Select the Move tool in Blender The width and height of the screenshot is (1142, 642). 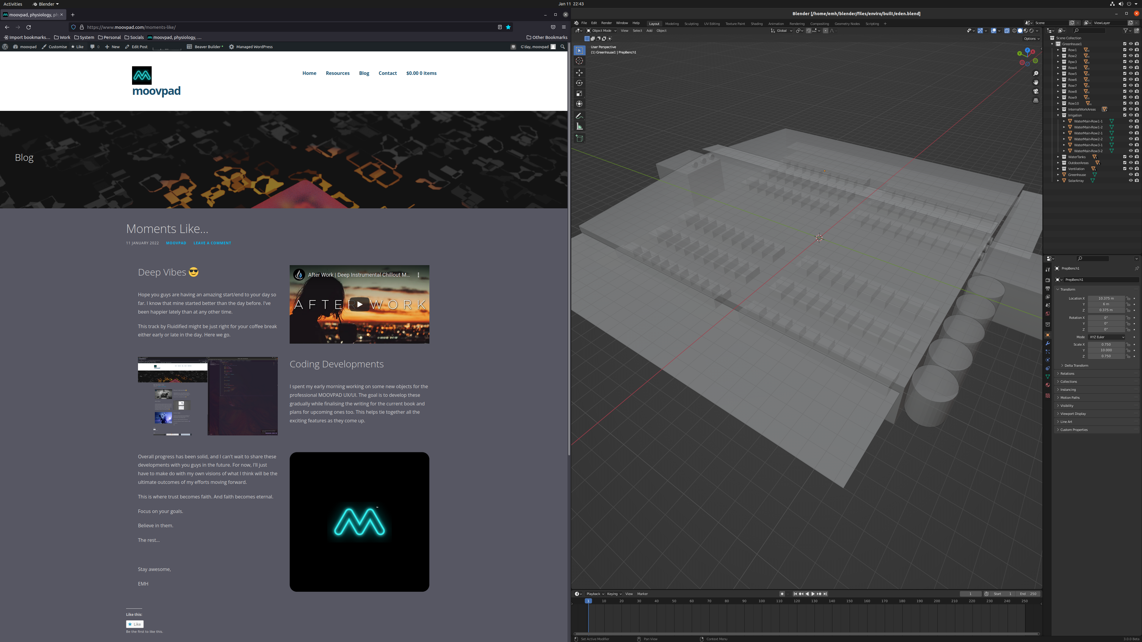pos(579,73)
